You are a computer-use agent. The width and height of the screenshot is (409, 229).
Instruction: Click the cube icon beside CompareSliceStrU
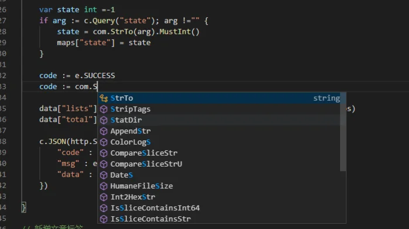(103, 164)
